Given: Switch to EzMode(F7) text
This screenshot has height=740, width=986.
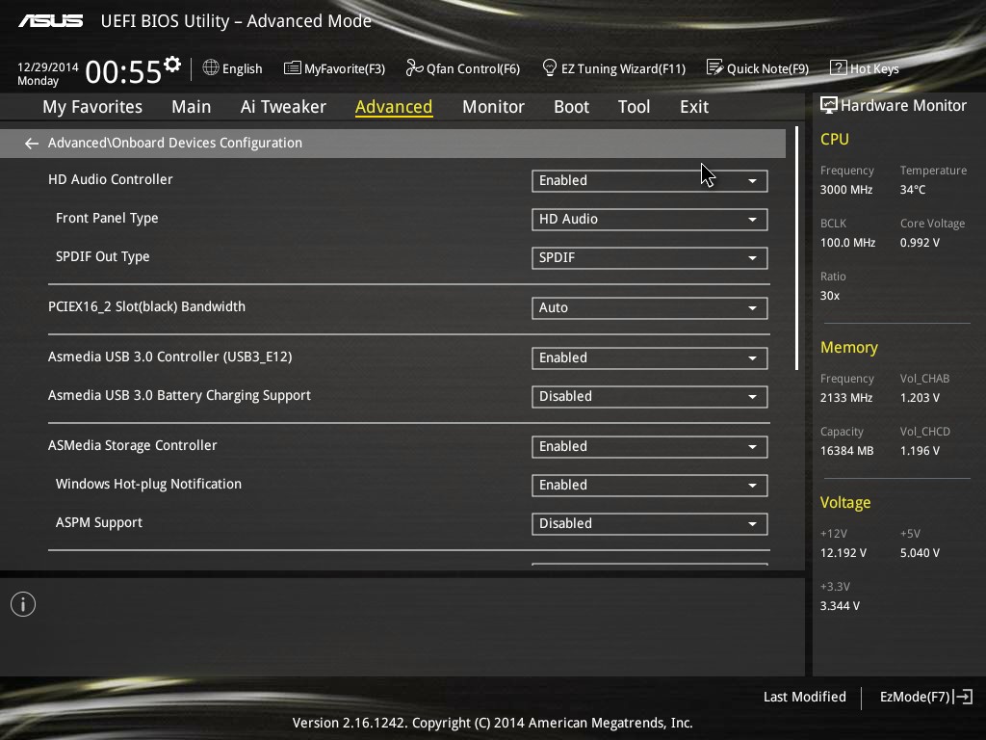Looking at the screenshot, I should click(915, 698).
